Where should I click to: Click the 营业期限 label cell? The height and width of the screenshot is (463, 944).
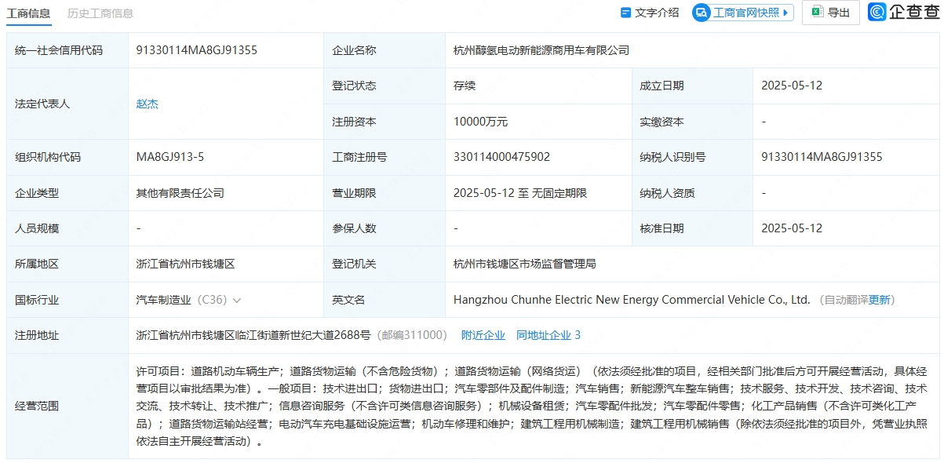tap(385, 193)
